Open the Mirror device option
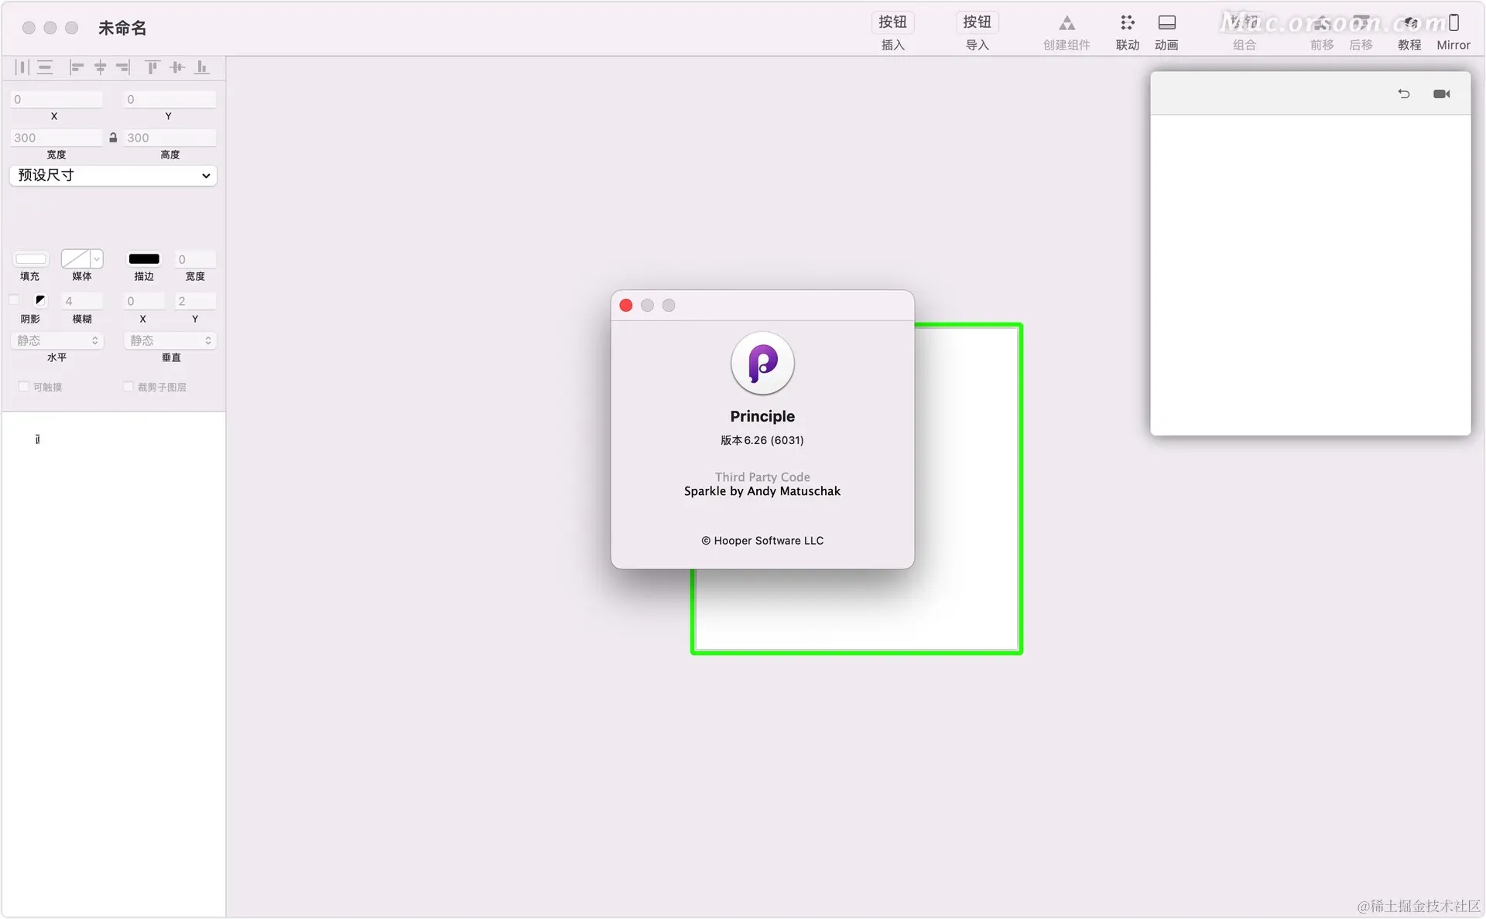Image resolution: width=1486 pixels, height=919 pixels. tap(1453, 32)
